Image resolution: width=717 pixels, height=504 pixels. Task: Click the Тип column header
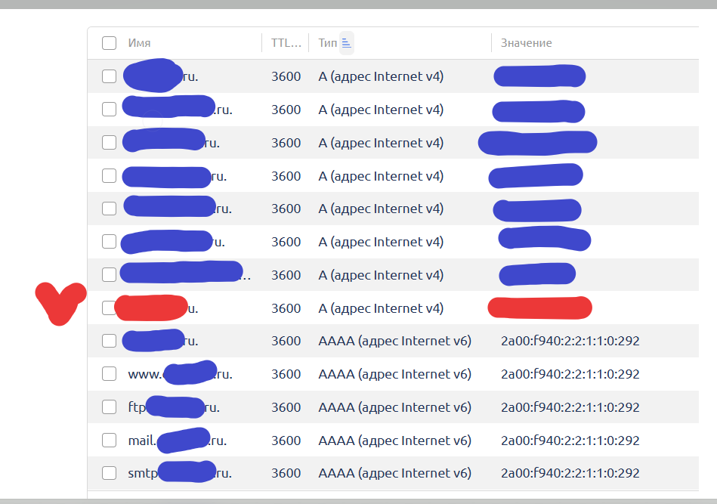327,43
